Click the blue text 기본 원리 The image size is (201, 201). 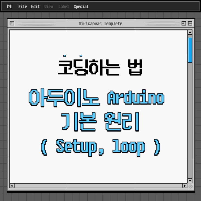(x=100, y=122)
